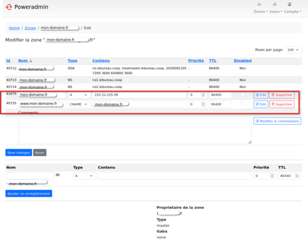
Task: Open the CNAME record type dropdown
Action: pyautogui.click(x=78, y=104)
